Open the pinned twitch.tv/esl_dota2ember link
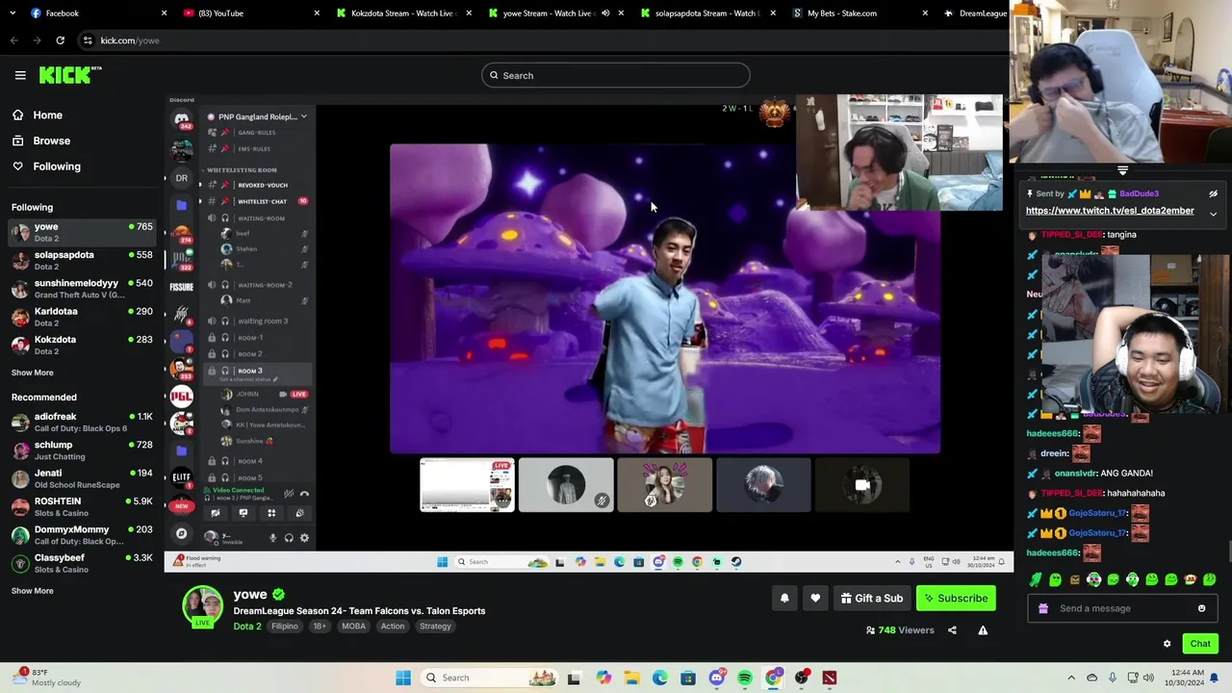This screenshot has height=693, width=1232. pyautogui.click(x=1110, y=211)
